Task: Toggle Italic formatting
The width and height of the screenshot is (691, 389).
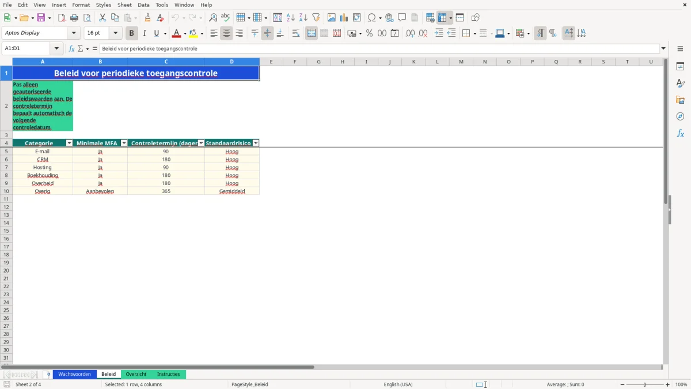Action: (145, 33)
